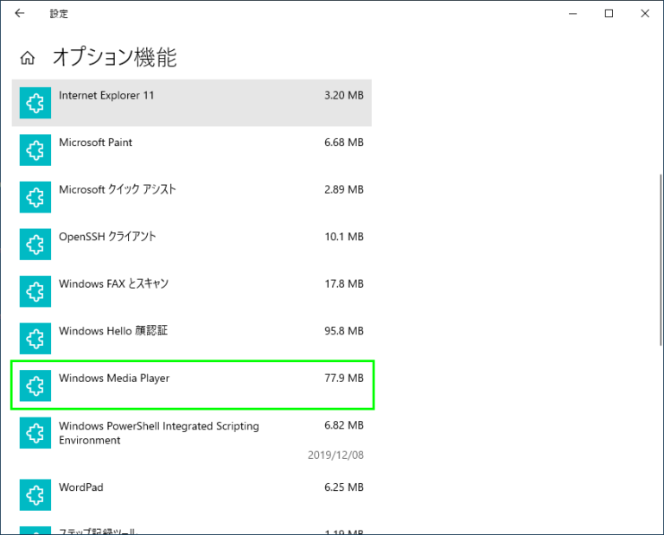
Task: Select Windows Hello 顔認証 entry
Action: (191, 339)
